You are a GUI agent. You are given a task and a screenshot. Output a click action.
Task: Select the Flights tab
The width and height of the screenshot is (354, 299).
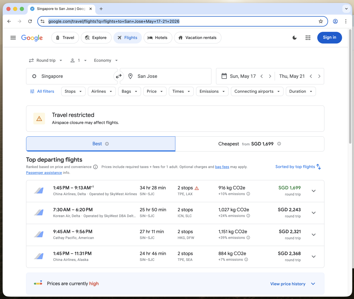[x=128, y=37]
